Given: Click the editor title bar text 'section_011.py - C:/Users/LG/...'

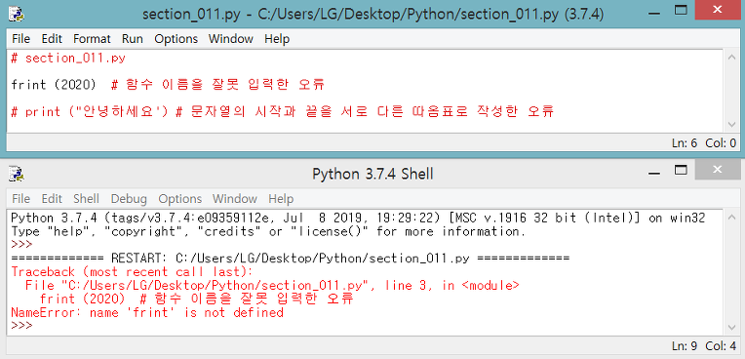Looking at the screenshot, I should point(373,15).
